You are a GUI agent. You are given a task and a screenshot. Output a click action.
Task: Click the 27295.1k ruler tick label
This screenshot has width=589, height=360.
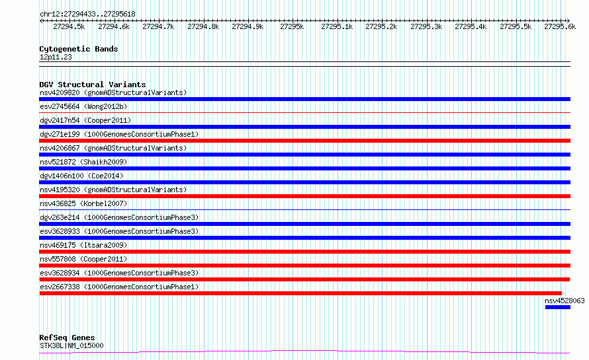coord(337,26)
